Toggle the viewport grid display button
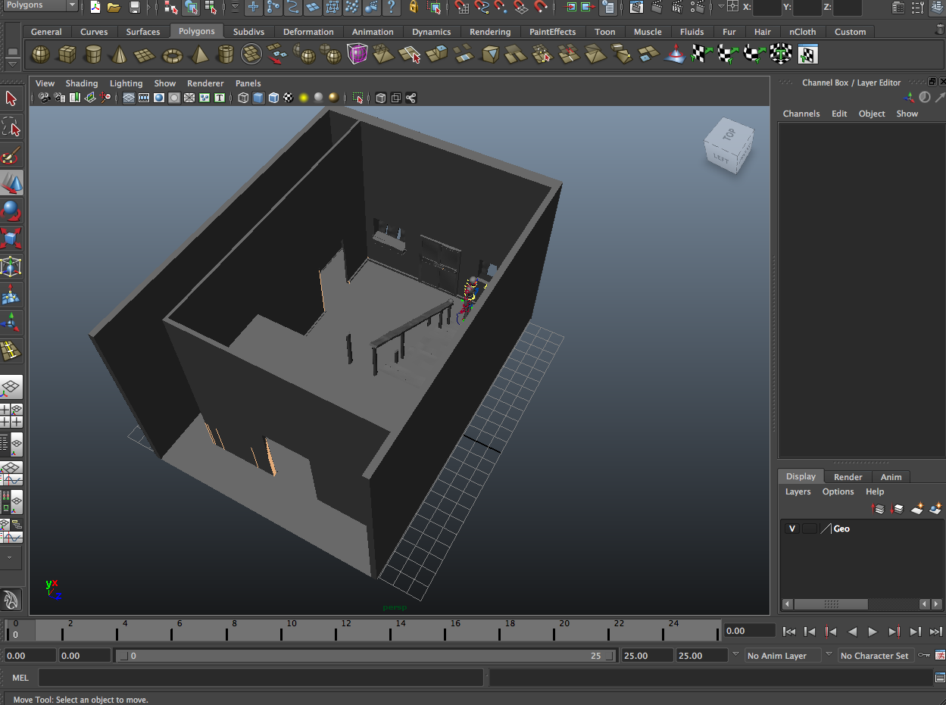Viewport: 946px width, 705px height. (x=129, y=98)
